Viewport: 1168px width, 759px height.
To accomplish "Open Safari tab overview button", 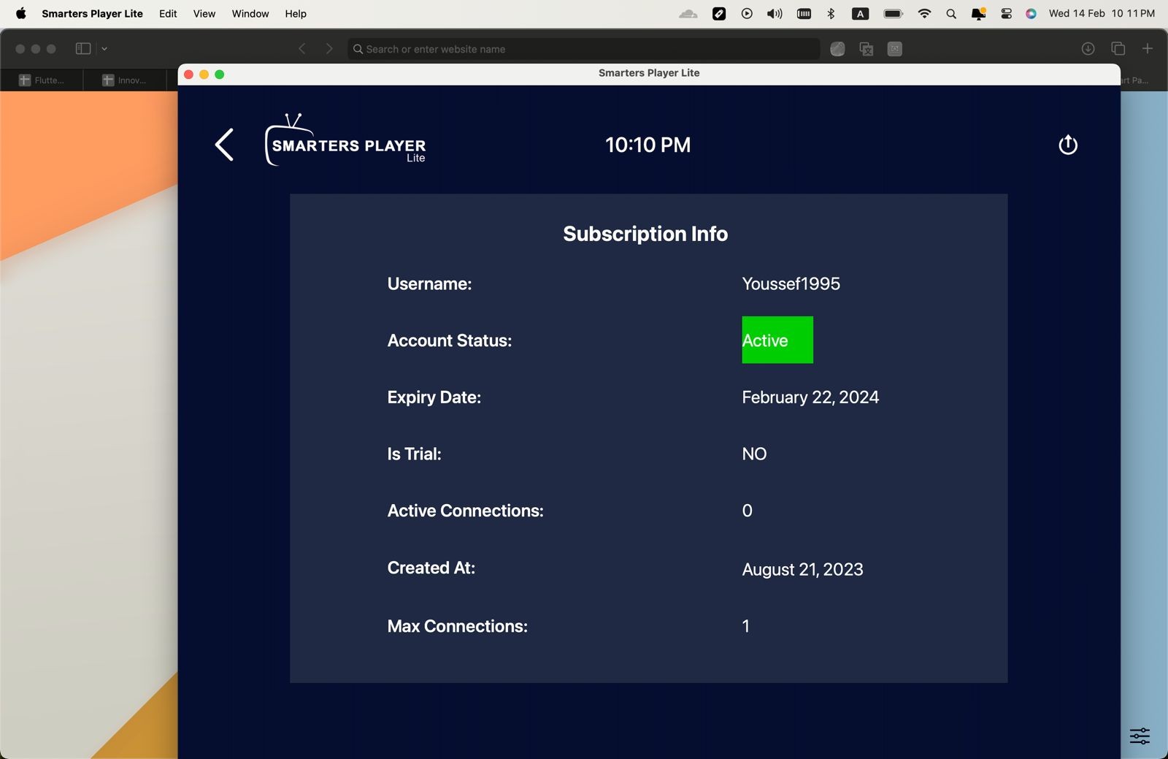I will click(1118, 49).
